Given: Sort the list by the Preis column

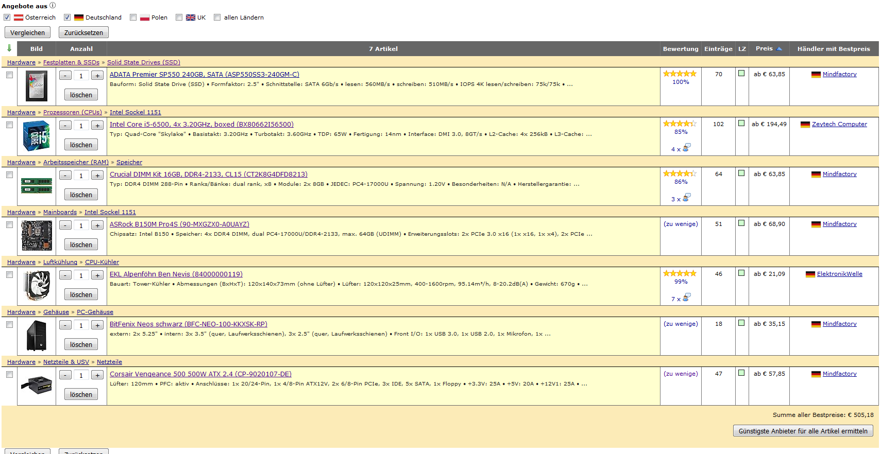Looking at the screenshot, I should tap(764, 48).
